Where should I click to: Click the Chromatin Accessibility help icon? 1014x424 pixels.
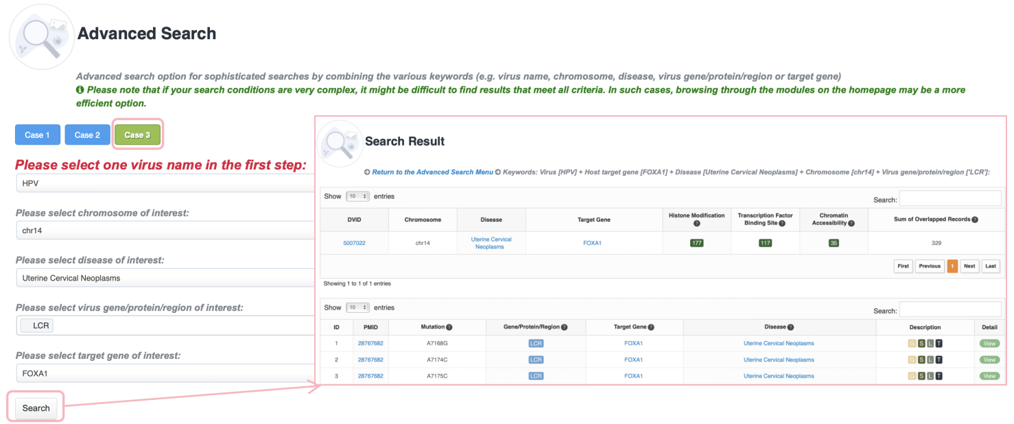coord(851,223)
